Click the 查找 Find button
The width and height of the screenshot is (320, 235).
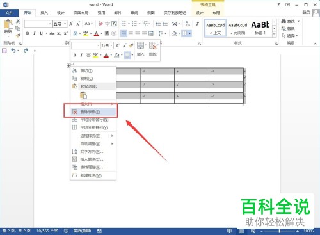[x=291, y=21]
